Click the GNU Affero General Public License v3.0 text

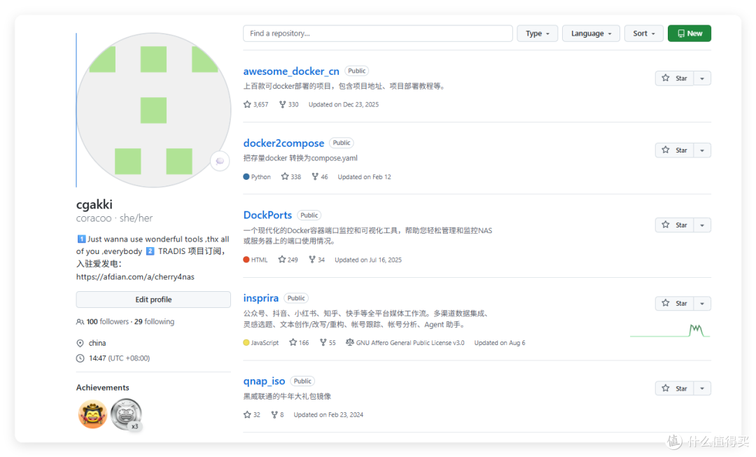point(410,343)
